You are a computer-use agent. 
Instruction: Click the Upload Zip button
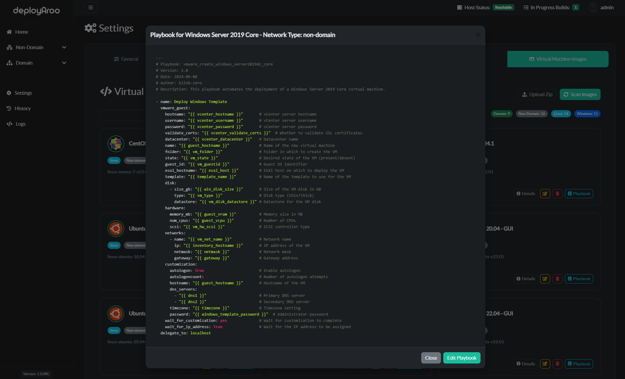click(537, 94)
